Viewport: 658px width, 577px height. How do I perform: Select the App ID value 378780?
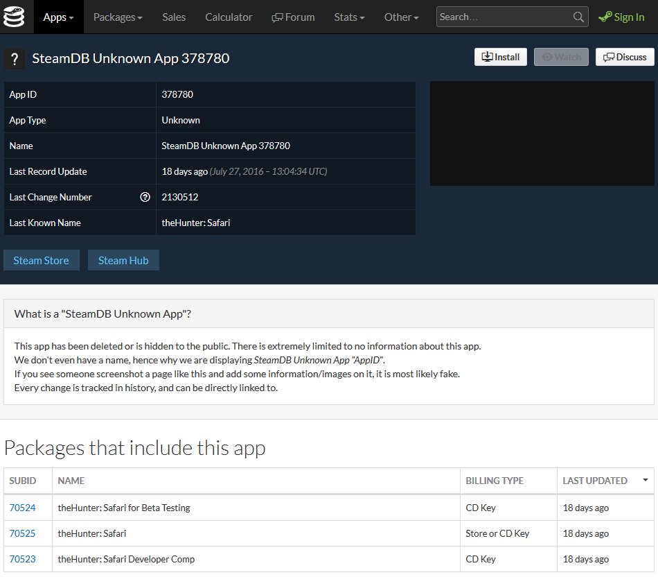pos(177,94)
